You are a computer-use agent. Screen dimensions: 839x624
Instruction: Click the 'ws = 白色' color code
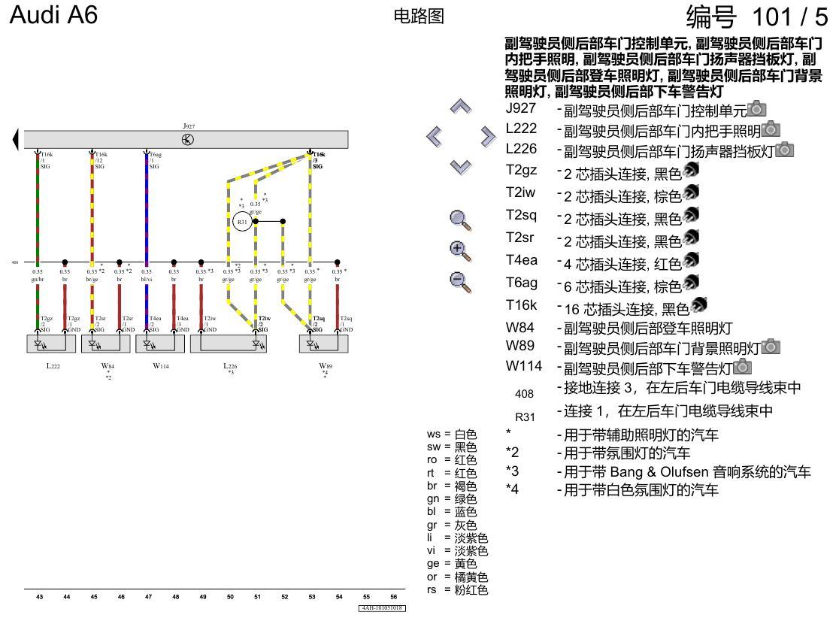point(452,434)
